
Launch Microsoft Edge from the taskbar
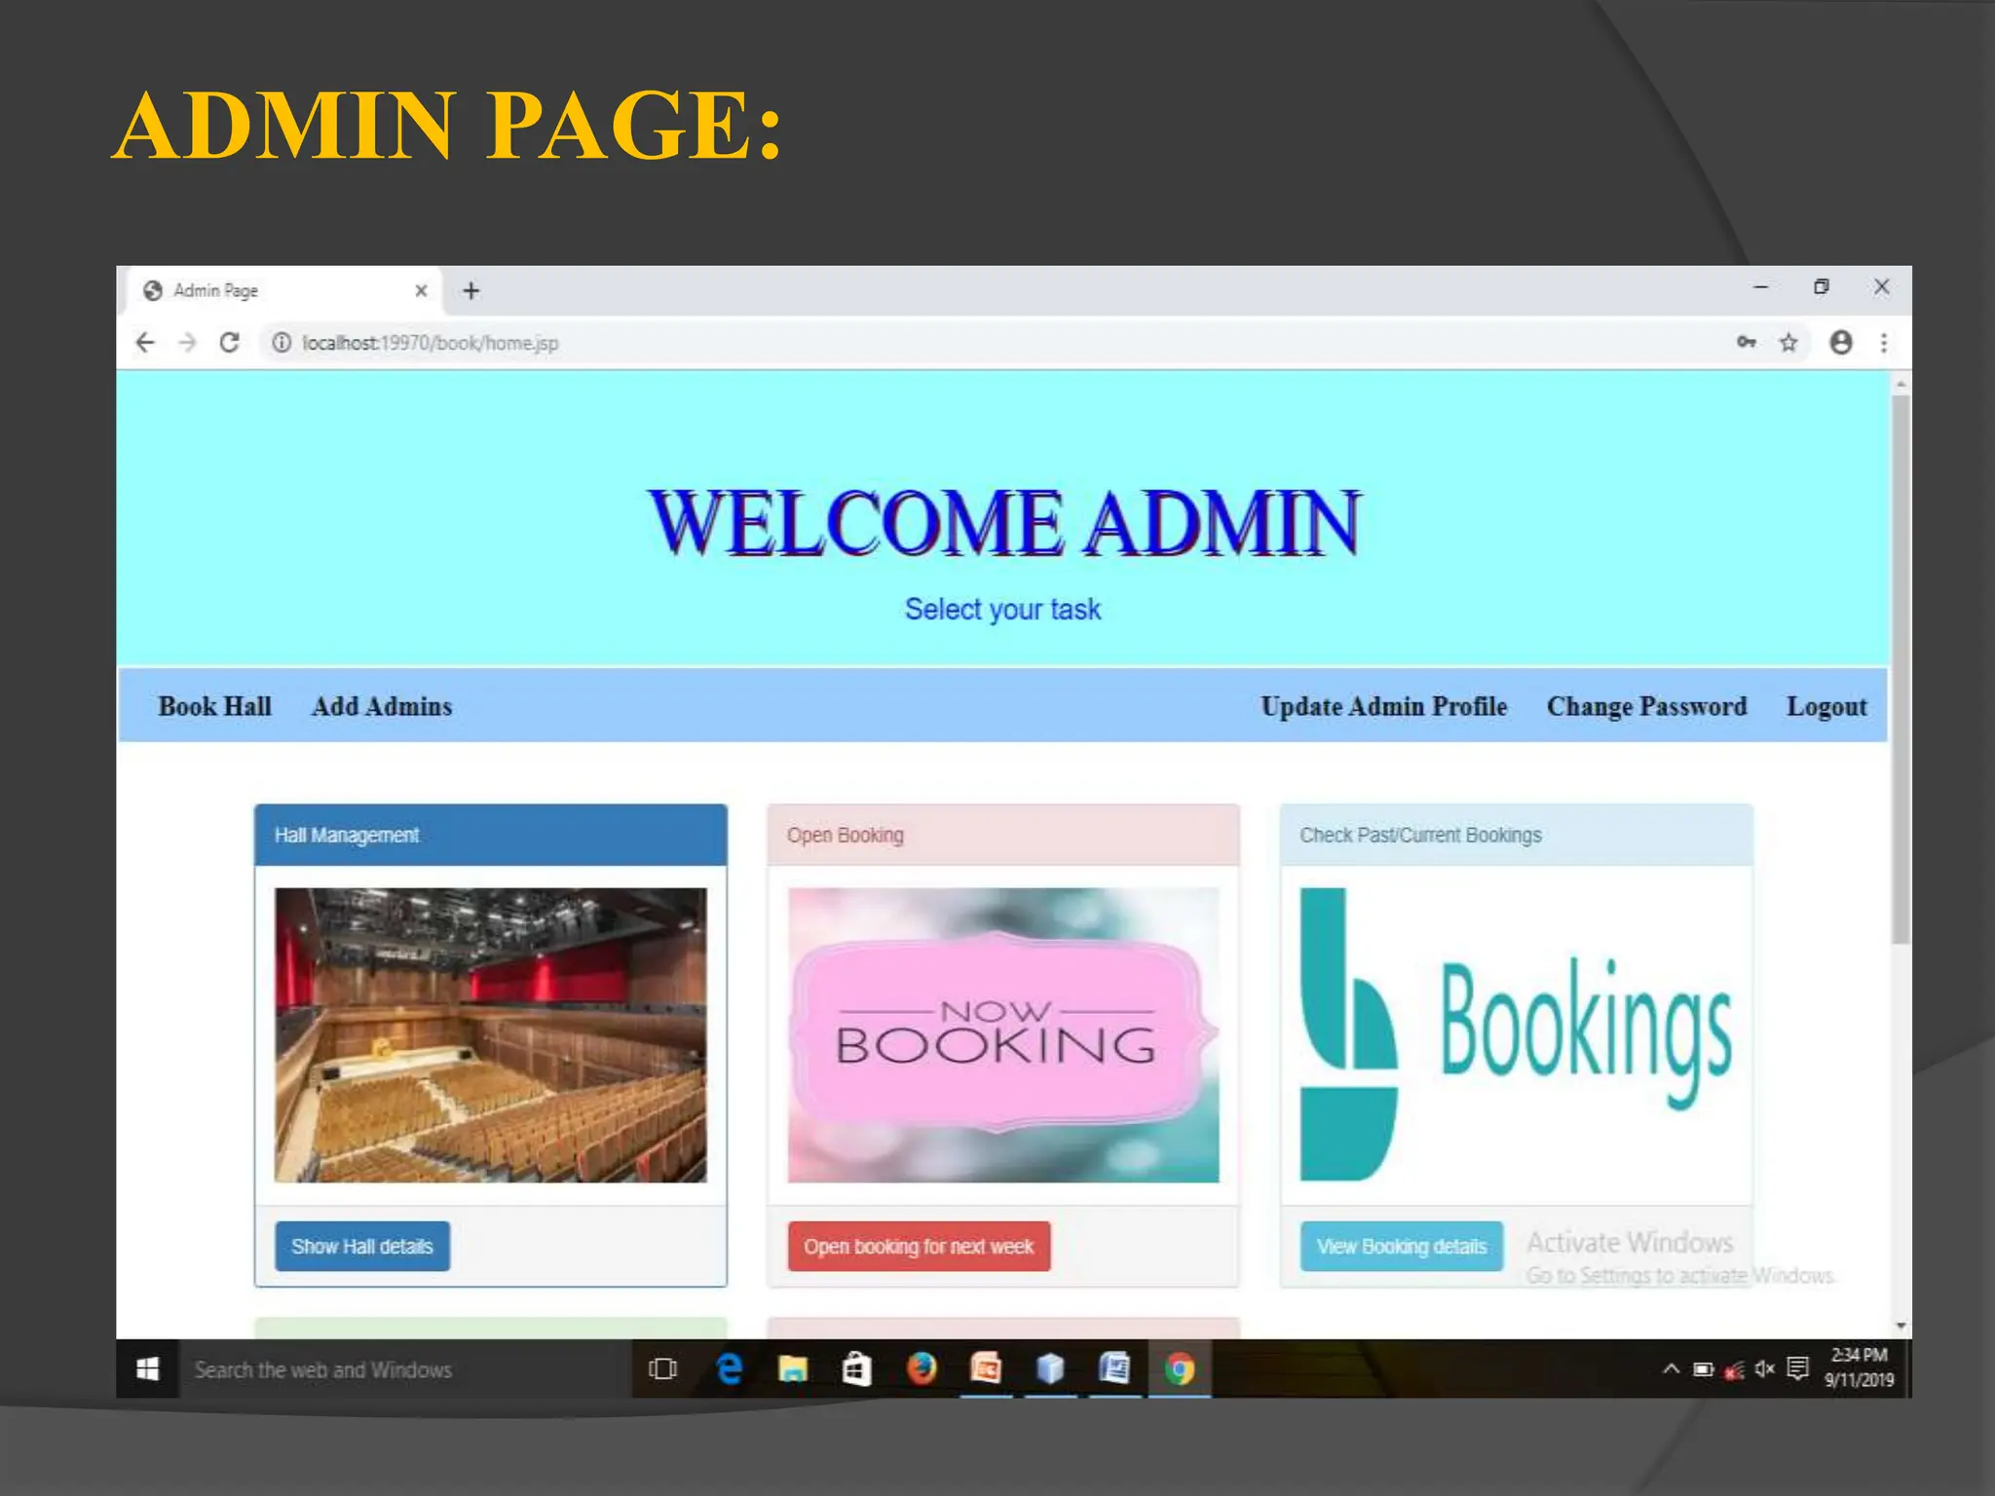tap(729, 1369)
